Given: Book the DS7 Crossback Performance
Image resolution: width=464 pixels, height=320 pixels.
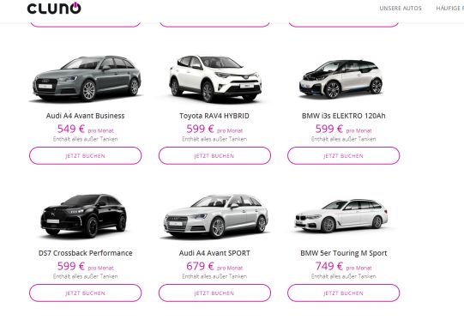Looking at the screenshot, I should point(85,293).
